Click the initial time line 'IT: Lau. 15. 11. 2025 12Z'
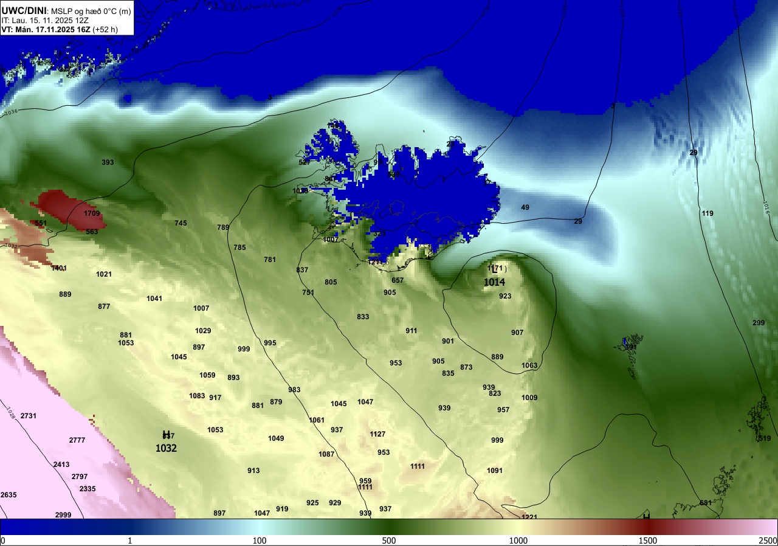Viewport: 778px width, 546px height. 45,19
